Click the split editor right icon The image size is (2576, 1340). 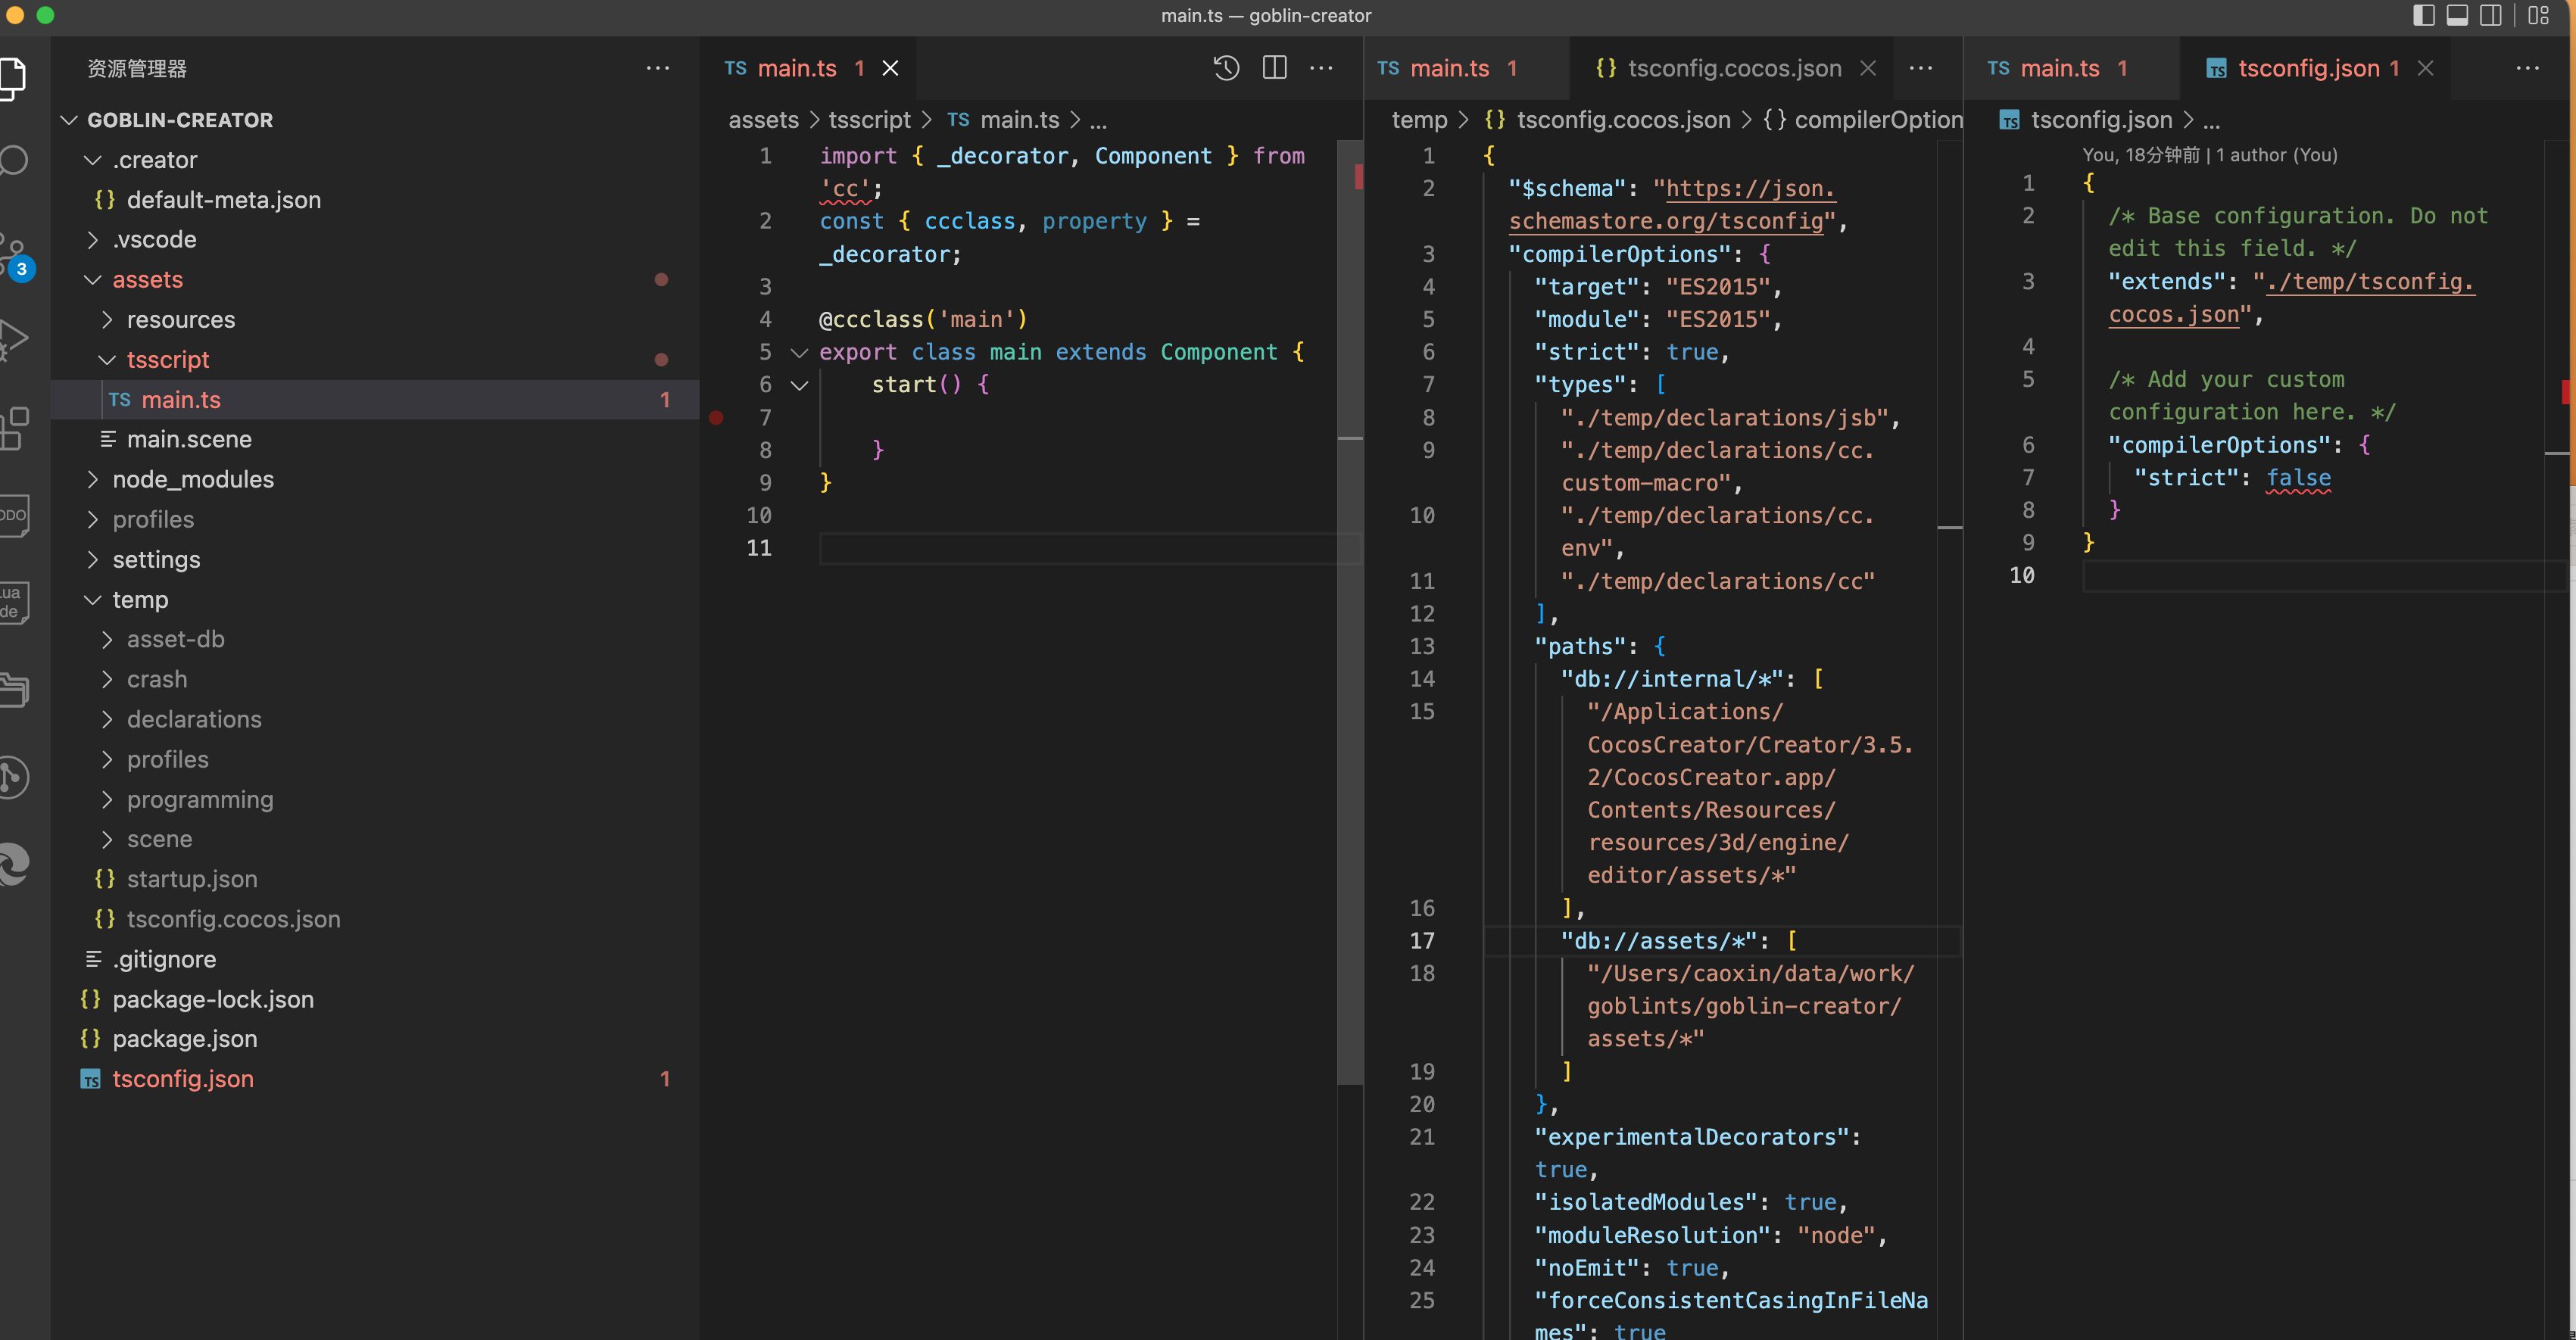(x=1274, y=68)
